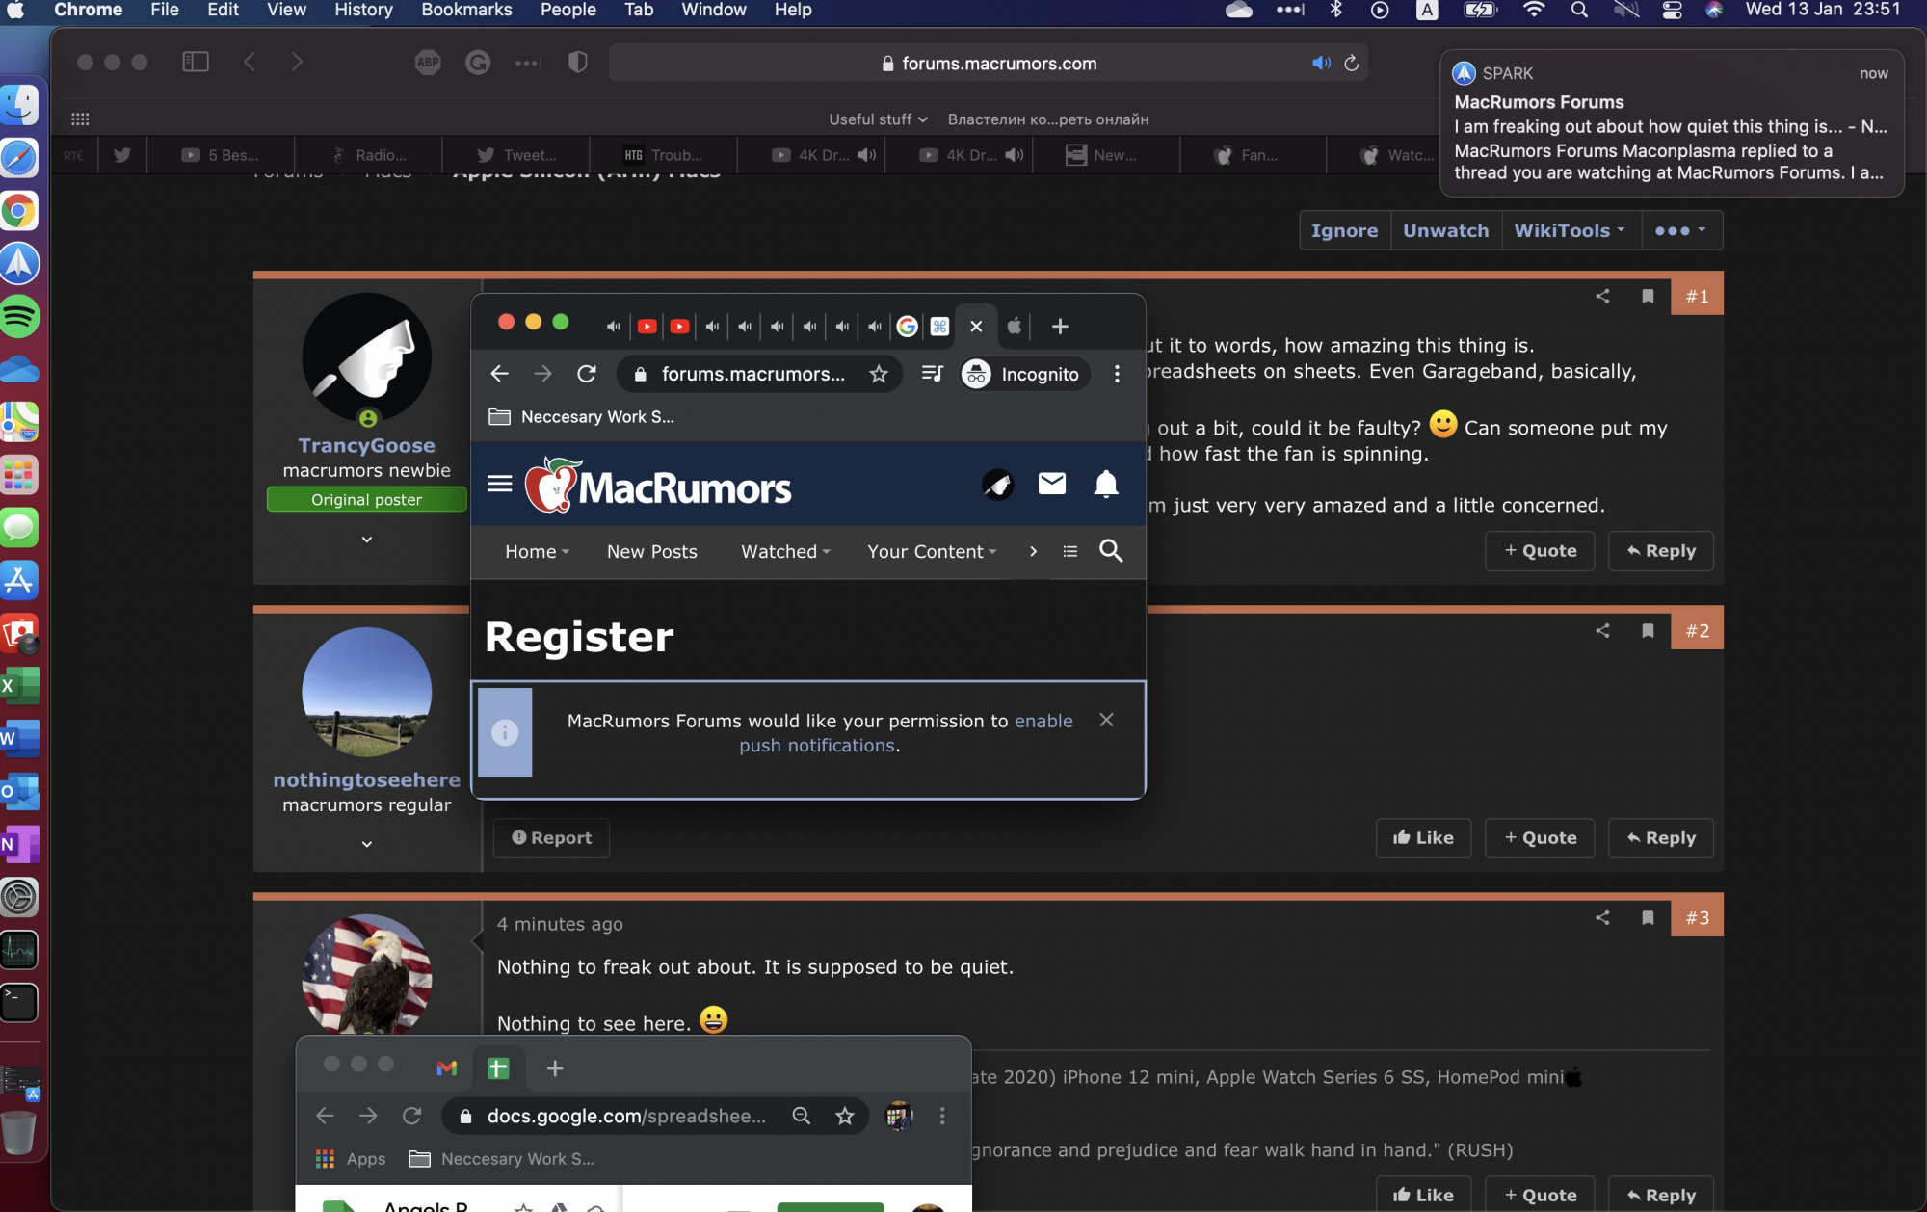Viewport: 1927px width, 1212px height.
Task: Reload the page in the Incognito window
Action: click(x=587, y=374)
